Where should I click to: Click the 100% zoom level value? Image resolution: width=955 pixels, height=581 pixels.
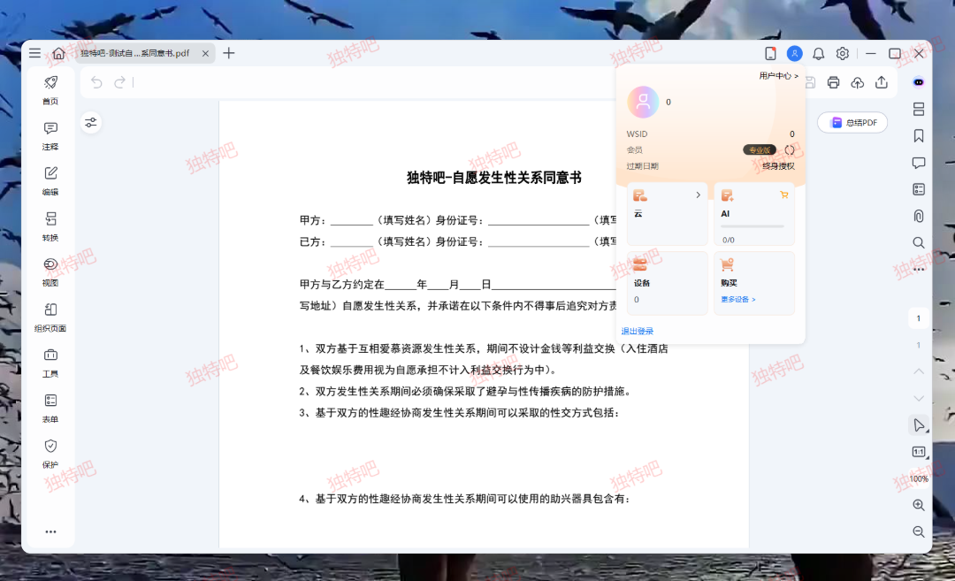click(x=919, y=478)
